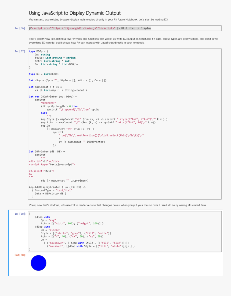The image size is (231, 296).
Task: Click the 'Op = "svg"' line in cell 38
Action: pos(48,220)
